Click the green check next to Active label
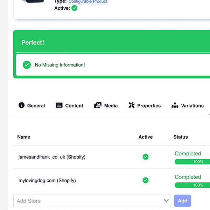The image size is (210, 210). pos(75,8)
